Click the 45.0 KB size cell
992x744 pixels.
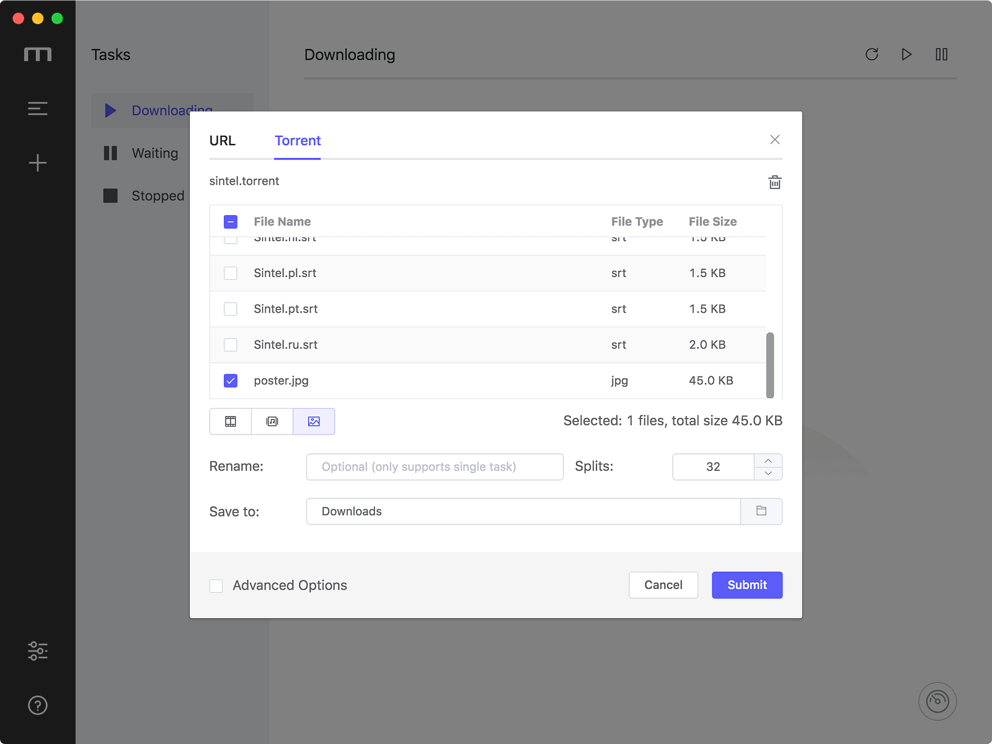coord(711,381)
